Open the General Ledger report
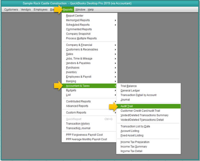 tap(149, 91)
